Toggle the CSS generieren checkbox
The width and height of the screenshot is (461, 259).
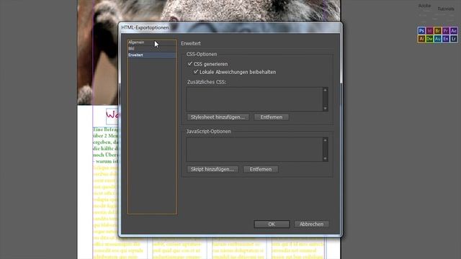190,64
